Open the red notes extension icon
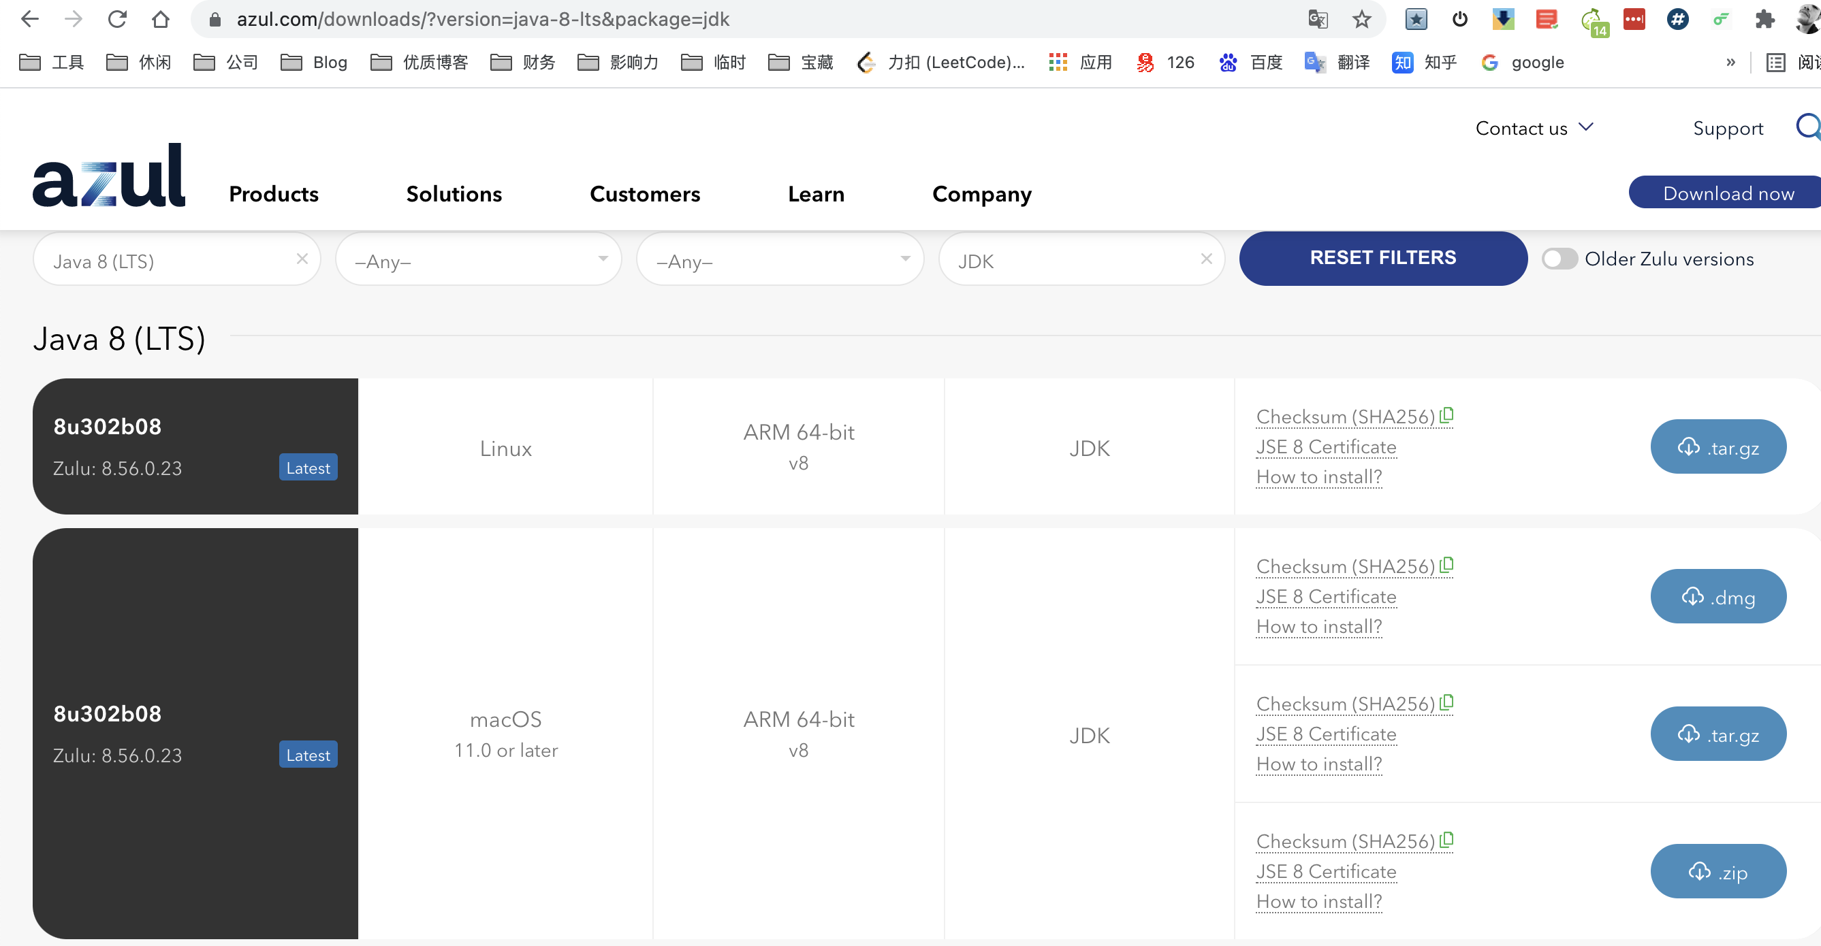This screenshot has height=946, width=1821. [1547, 19]
